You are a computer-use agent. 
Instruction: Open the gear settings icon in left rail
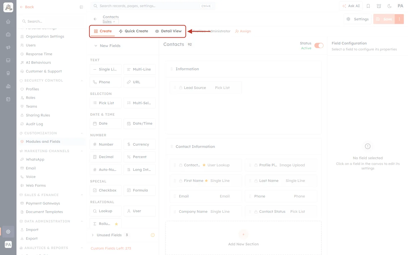(x=8, y=231)
